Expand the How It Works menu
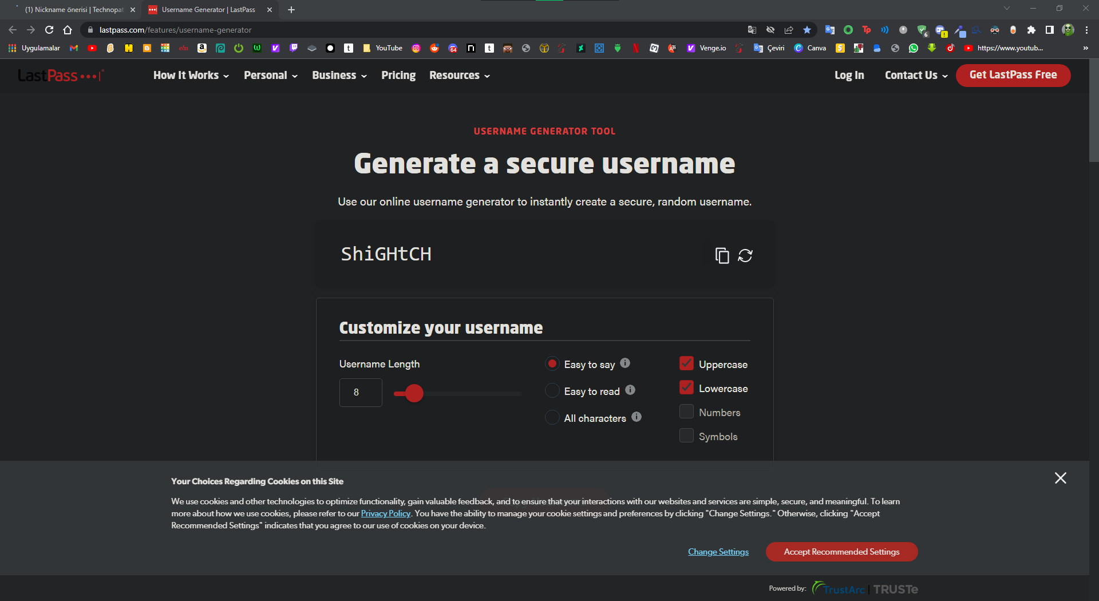The height and width of the screenshot is (601, 1099). click(191, 76)
